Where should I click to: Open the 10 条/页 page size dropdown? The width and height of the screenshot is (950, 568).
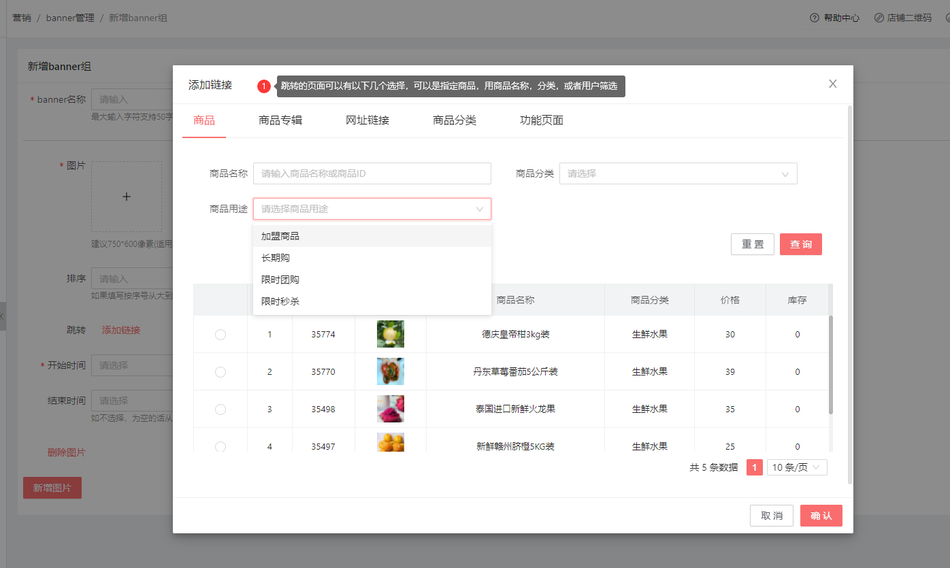pyautogui.click(x=797, y=467)
